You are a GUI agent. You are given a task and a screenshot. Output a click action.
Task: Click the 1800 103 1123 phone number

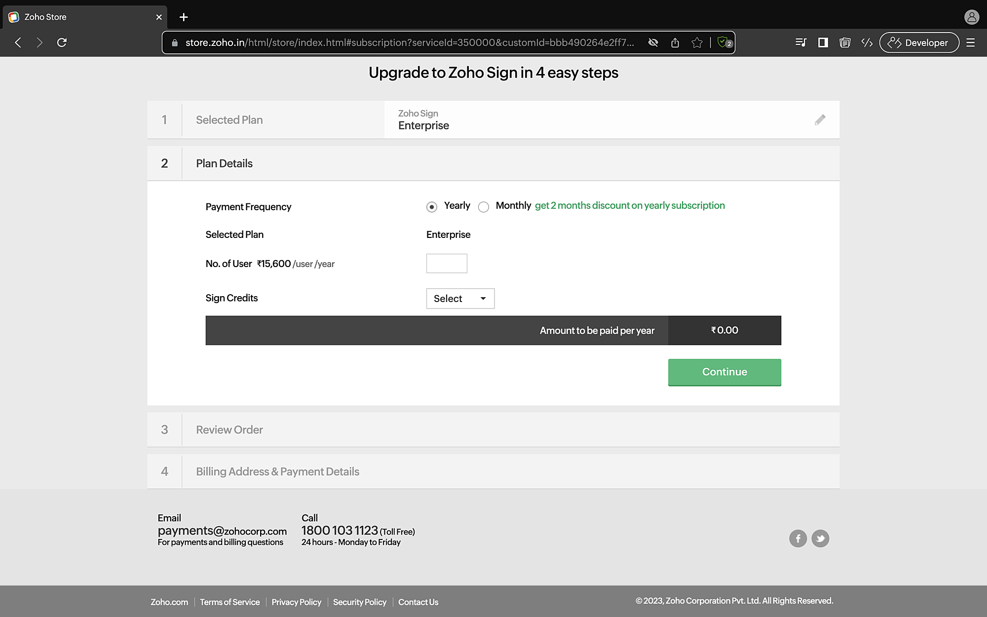coord(340,531)
